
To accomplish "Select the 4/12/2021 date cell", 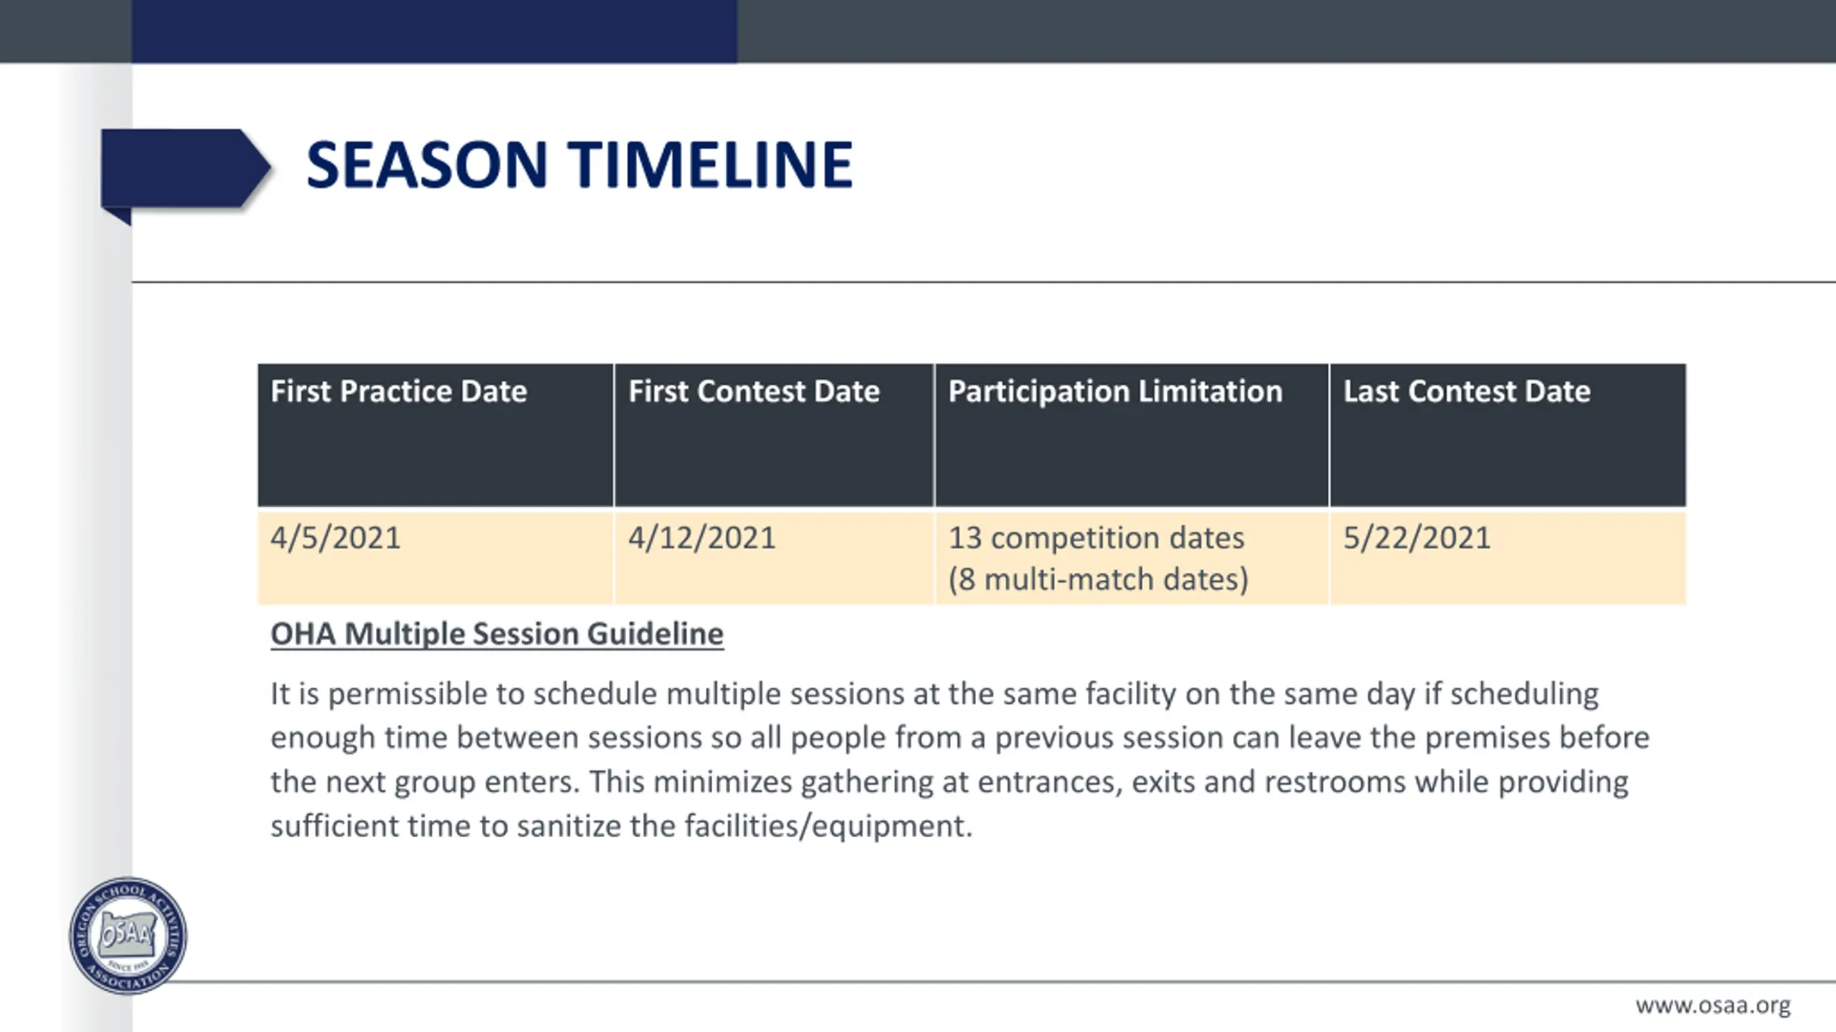I will coord(774,558).
